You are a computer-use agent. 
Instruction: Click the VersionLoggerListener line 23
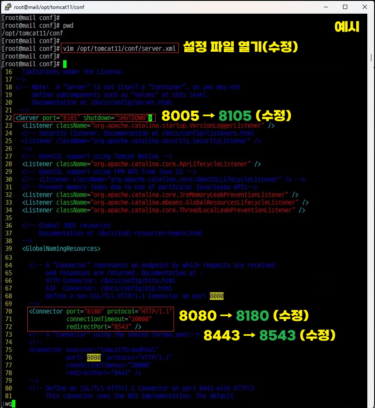click(148, 126)
